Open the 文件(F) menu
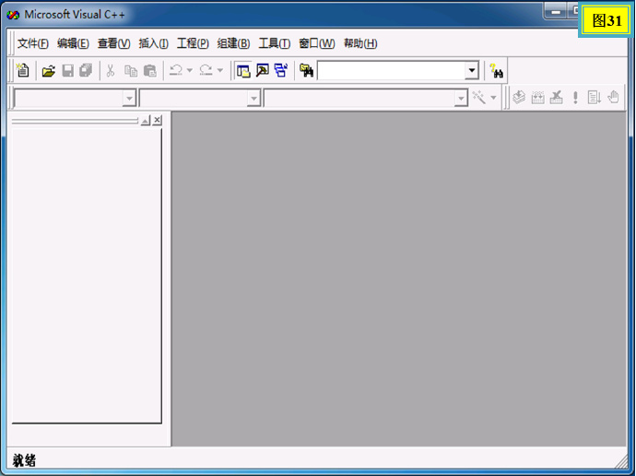636x476 pixels. (33, 43)
